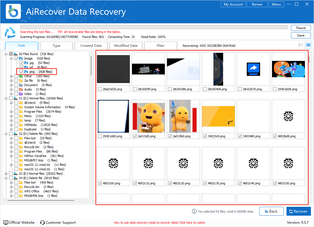Collapse the 00 Files found node
Screen dimensions: 314x227
point(6,54)
